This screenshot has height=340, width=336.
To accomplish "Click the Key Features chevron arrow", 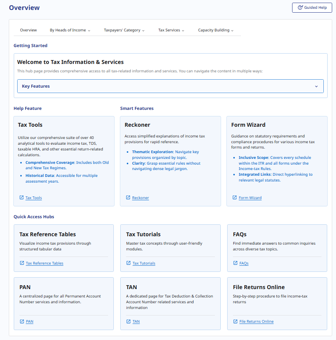I will tap(316, 86).
